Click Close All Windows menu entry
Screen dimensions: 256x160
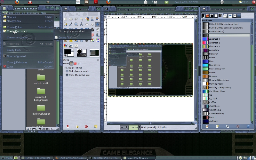coord(28,62)
